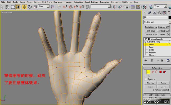
Task: Click the Remove Modifier trash icon
Action: [162, 61]
